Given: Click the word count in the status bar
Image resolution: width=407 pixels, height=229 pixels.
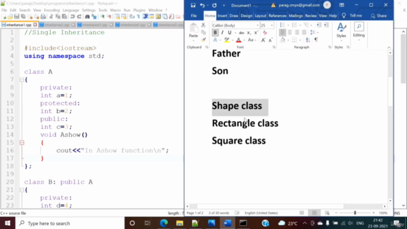Looking at the screenshot, I should point(219,213).
